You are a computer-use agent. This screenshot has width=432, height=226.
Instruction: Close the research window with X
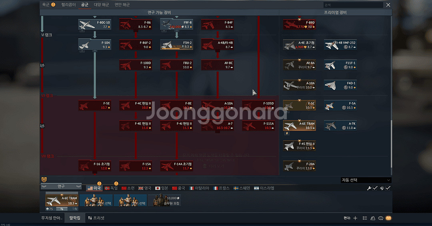(x=388, y=5)
